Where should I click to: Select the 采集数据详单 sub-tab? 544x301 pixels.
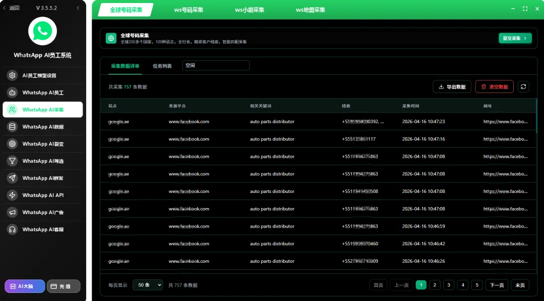(125, 66)
